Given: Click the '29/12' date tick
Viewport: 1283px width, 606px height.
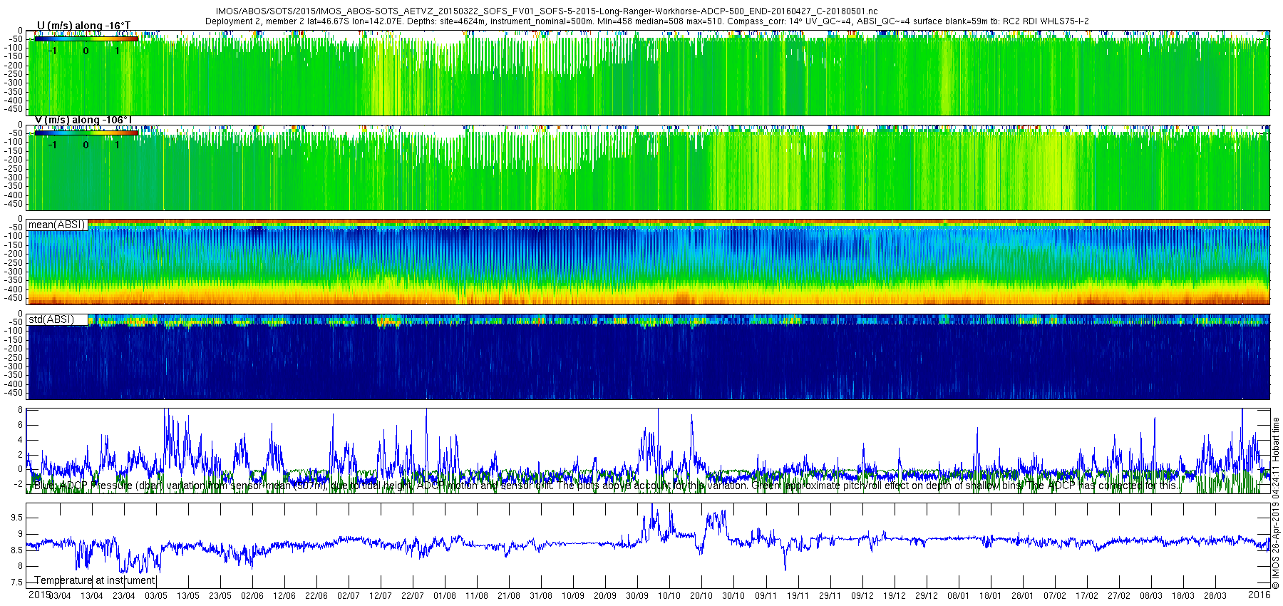Looking at the screenshot, I should pyautogui.click(x=927, y=596).
